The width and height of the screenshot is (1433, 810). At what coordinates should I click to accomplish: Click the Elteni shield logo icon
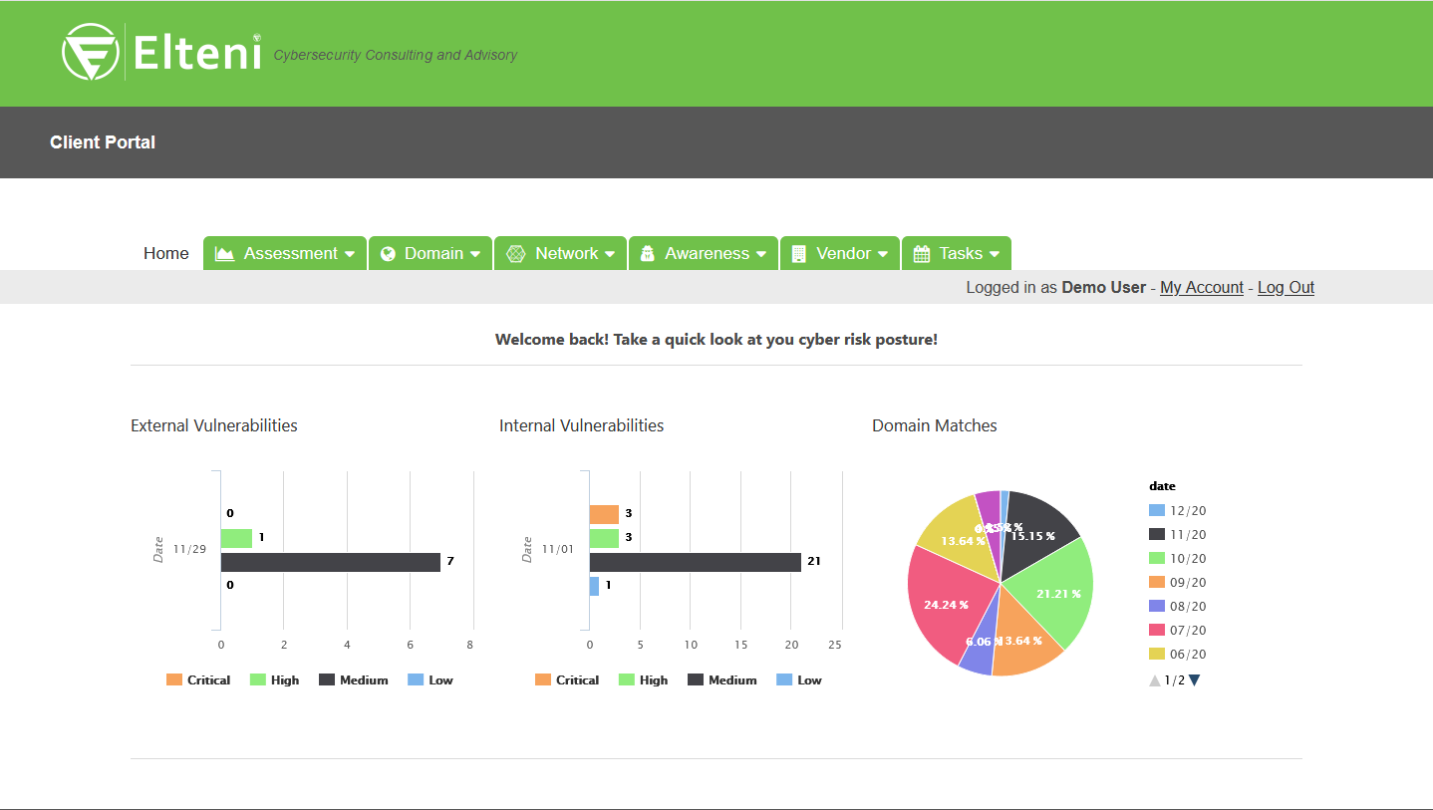click(91, 52)
